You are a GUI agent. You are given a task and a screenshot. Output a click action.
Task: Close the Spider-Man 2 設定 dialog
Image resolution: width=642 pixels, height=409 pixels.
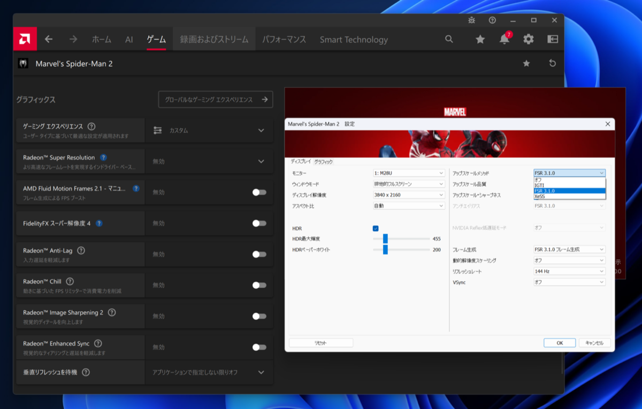(x=607, y=124)
